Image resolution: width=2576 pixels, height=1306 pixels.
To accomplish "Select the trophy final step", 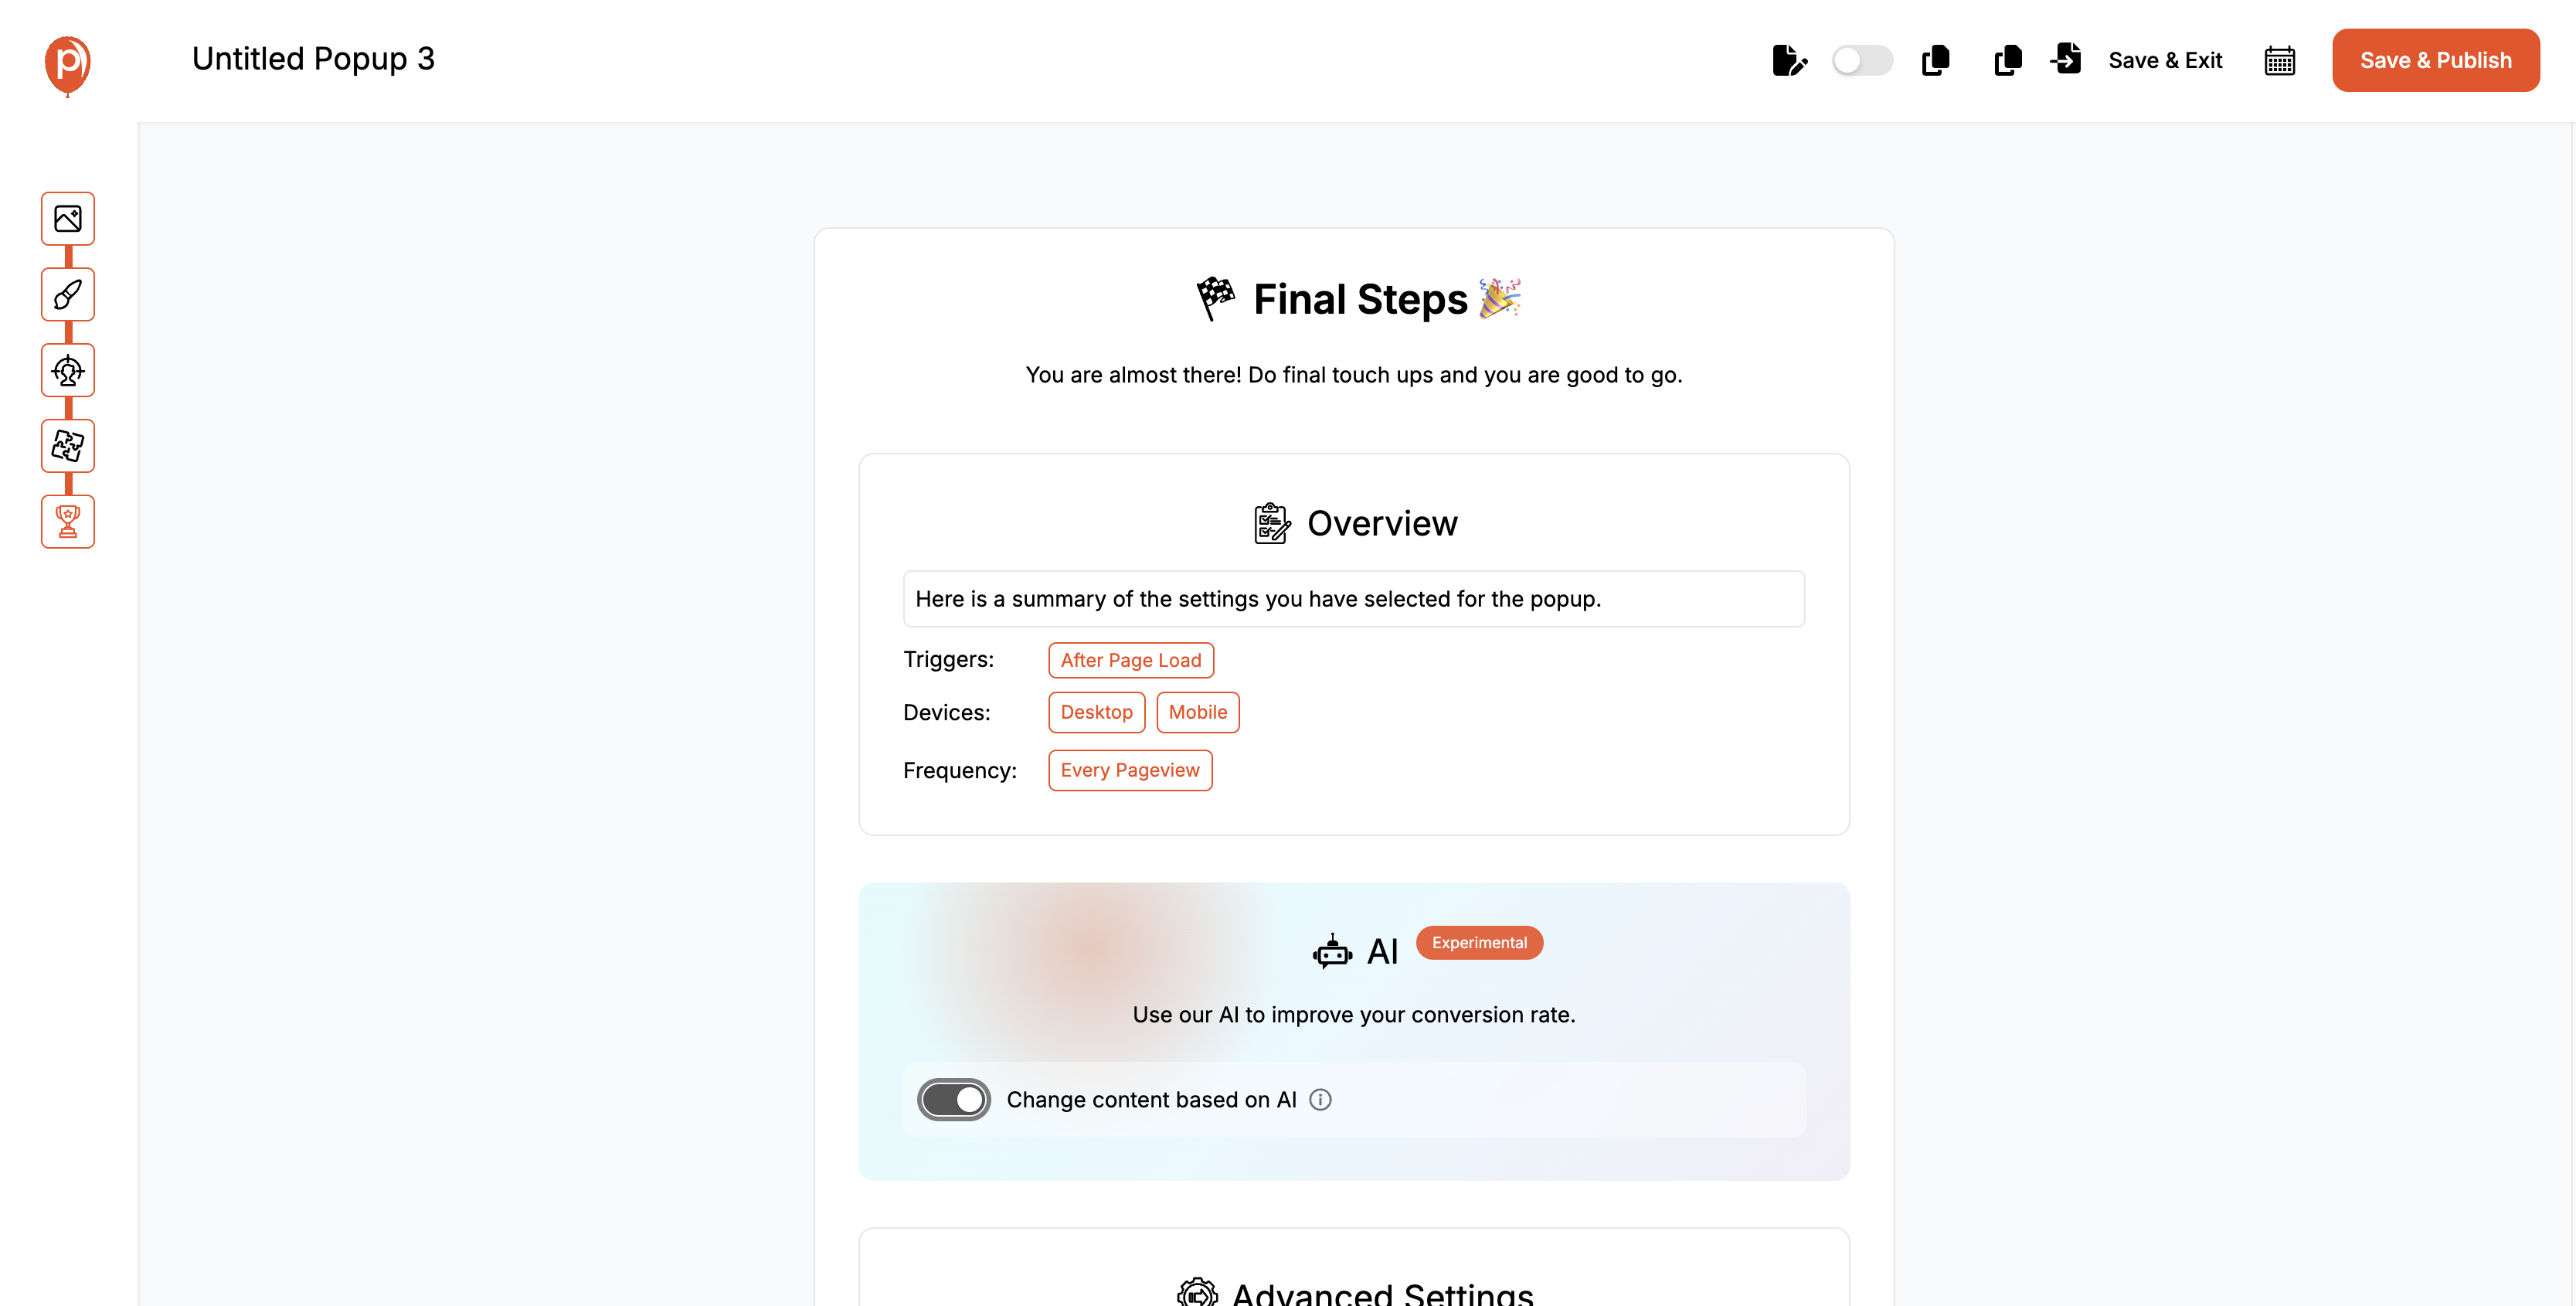I will click(67, 520).
